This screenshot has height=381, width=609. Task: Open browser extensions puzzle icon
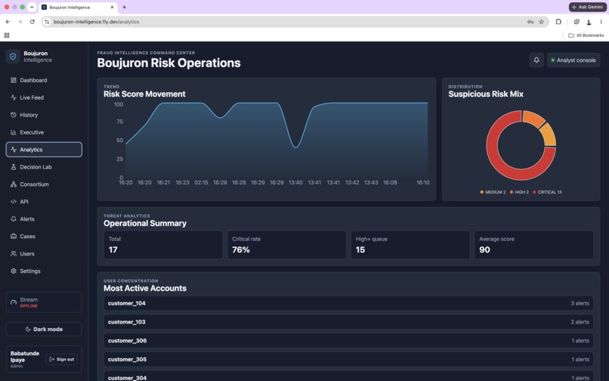coord(558,22)
